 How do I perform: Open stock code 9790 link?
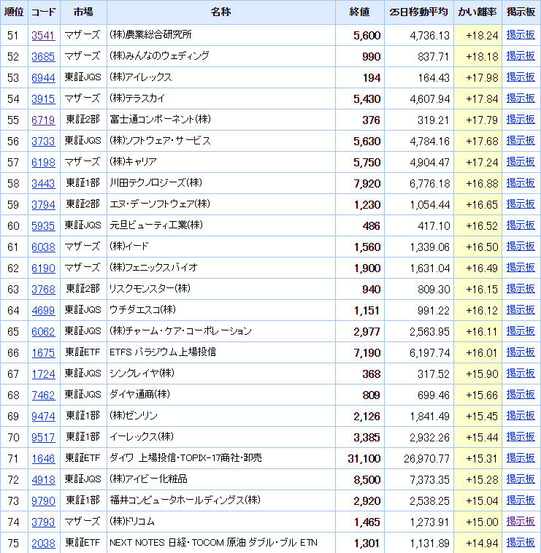click(43, 501)
